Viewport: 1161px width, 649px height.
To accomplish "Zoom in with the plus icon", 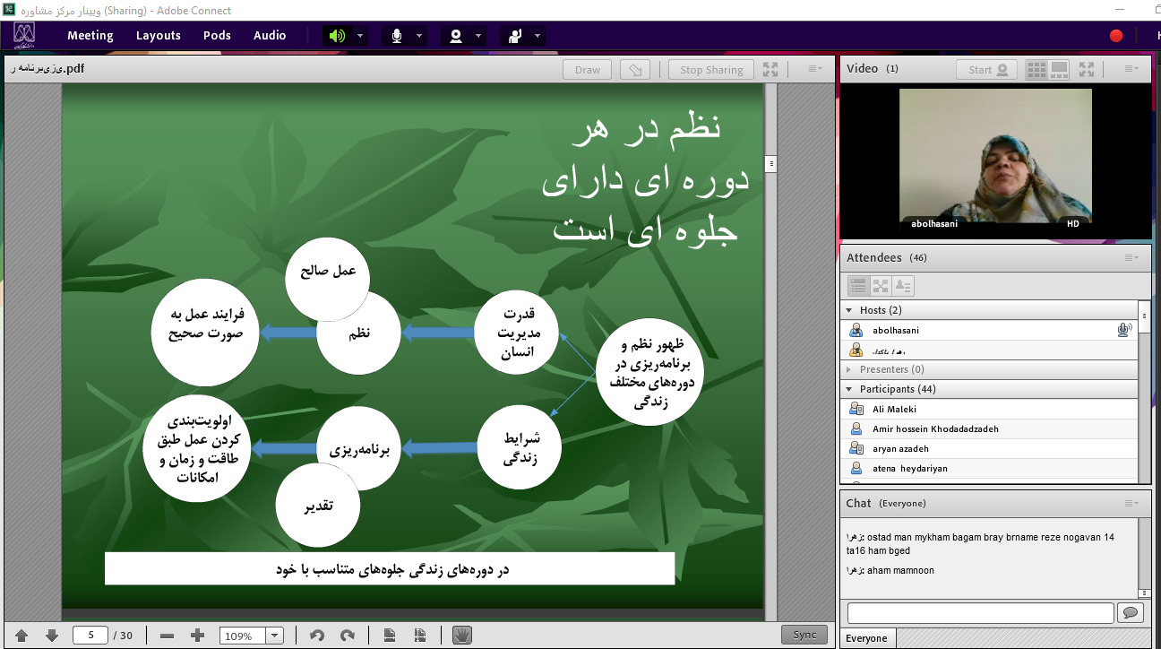I will coord(198,635).
